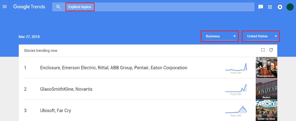Viewport: 296px width, 121px height.
Task: Focus the Explore topics search field
Action: click(x=153, y=7)
